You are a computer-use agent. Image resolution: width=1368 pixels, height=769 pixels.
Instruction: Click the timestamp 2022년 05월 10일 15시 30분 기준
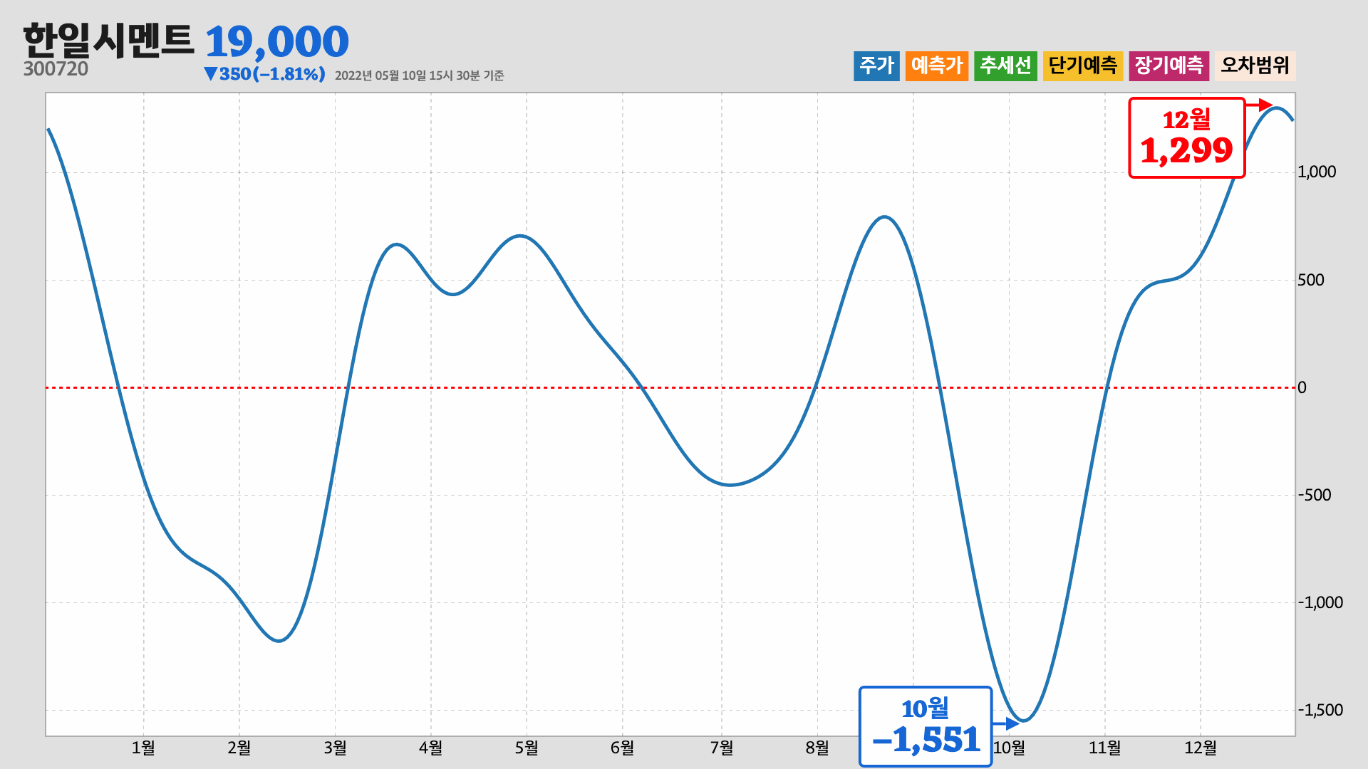click(419, 75)
